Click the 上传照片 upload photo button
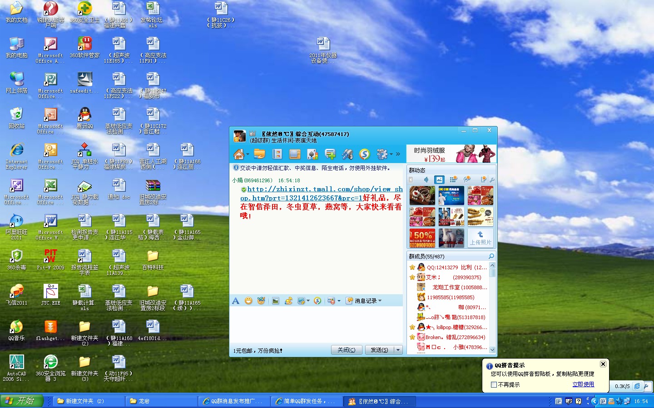 480,238
